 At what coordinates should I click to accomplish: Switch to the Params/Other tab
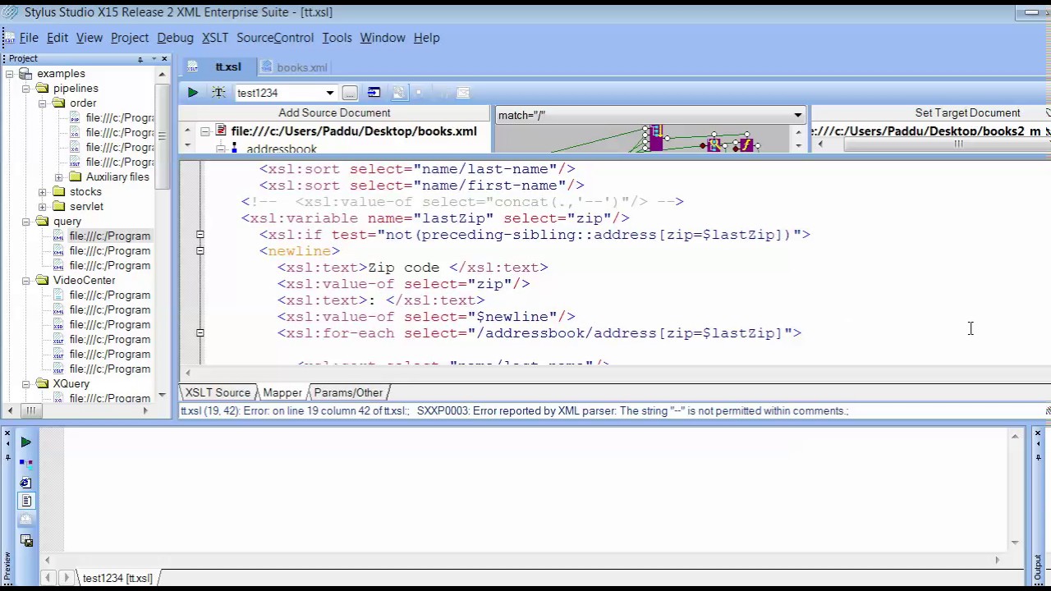click(x=348, y=392)
